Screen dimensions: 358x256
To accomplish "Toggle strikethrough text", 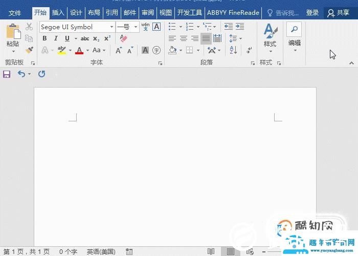I will 85,38.
